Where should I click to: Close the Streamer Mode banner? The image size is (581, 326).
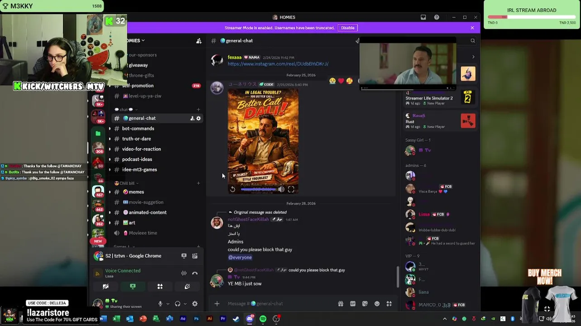click(472, 28)
